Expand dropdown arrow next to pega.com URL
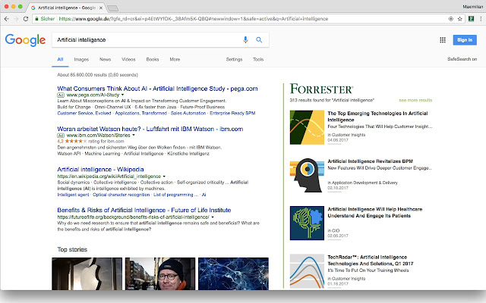 pos(123,95)
